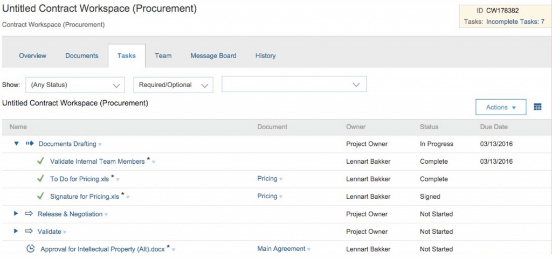Viewport: 552px width, 259px height.
Task: Open menu arrow next to Validate Internal Team Members
Action: tap(154, 162)
